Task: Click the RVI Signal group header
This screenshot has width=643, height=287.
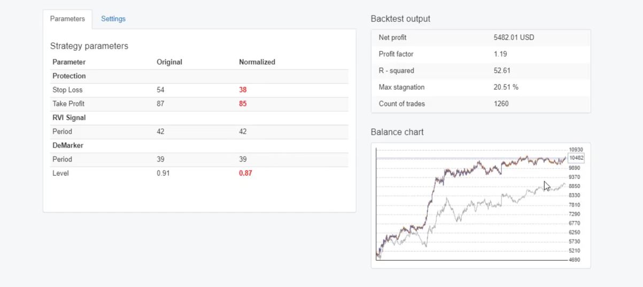Action: pyautogui.click(x=69, y=118)
